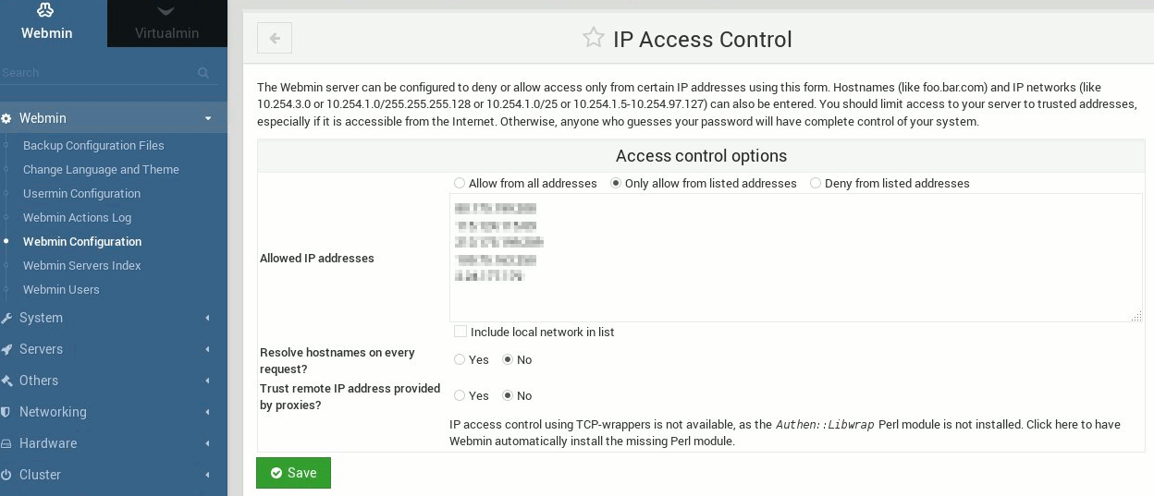Viewport: 1154px width, 496px height.
Task: Expand the Networking menu section
Action: pyautogui.click(x=114, y=412)
